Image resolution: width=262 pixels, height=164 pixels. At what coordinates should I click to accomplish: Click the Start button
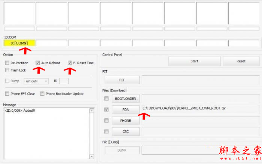(195, 61)
